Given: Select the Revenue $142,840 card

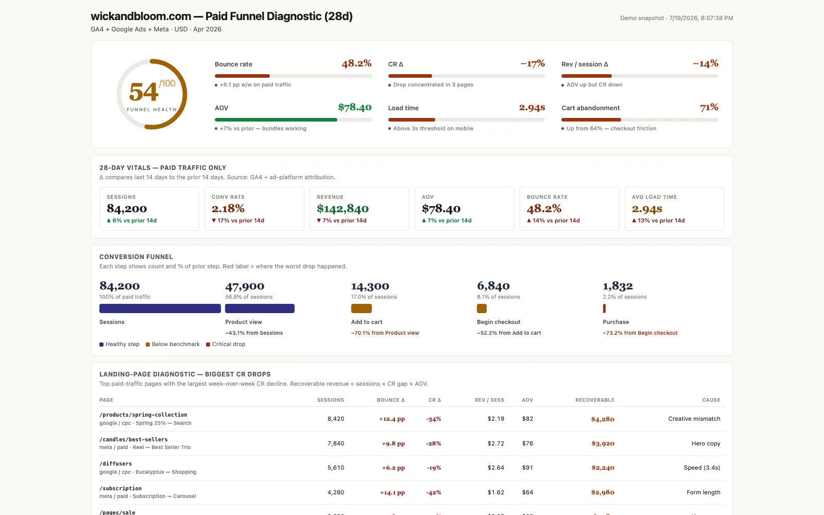Looking at the screenshot, I should 359,209.
